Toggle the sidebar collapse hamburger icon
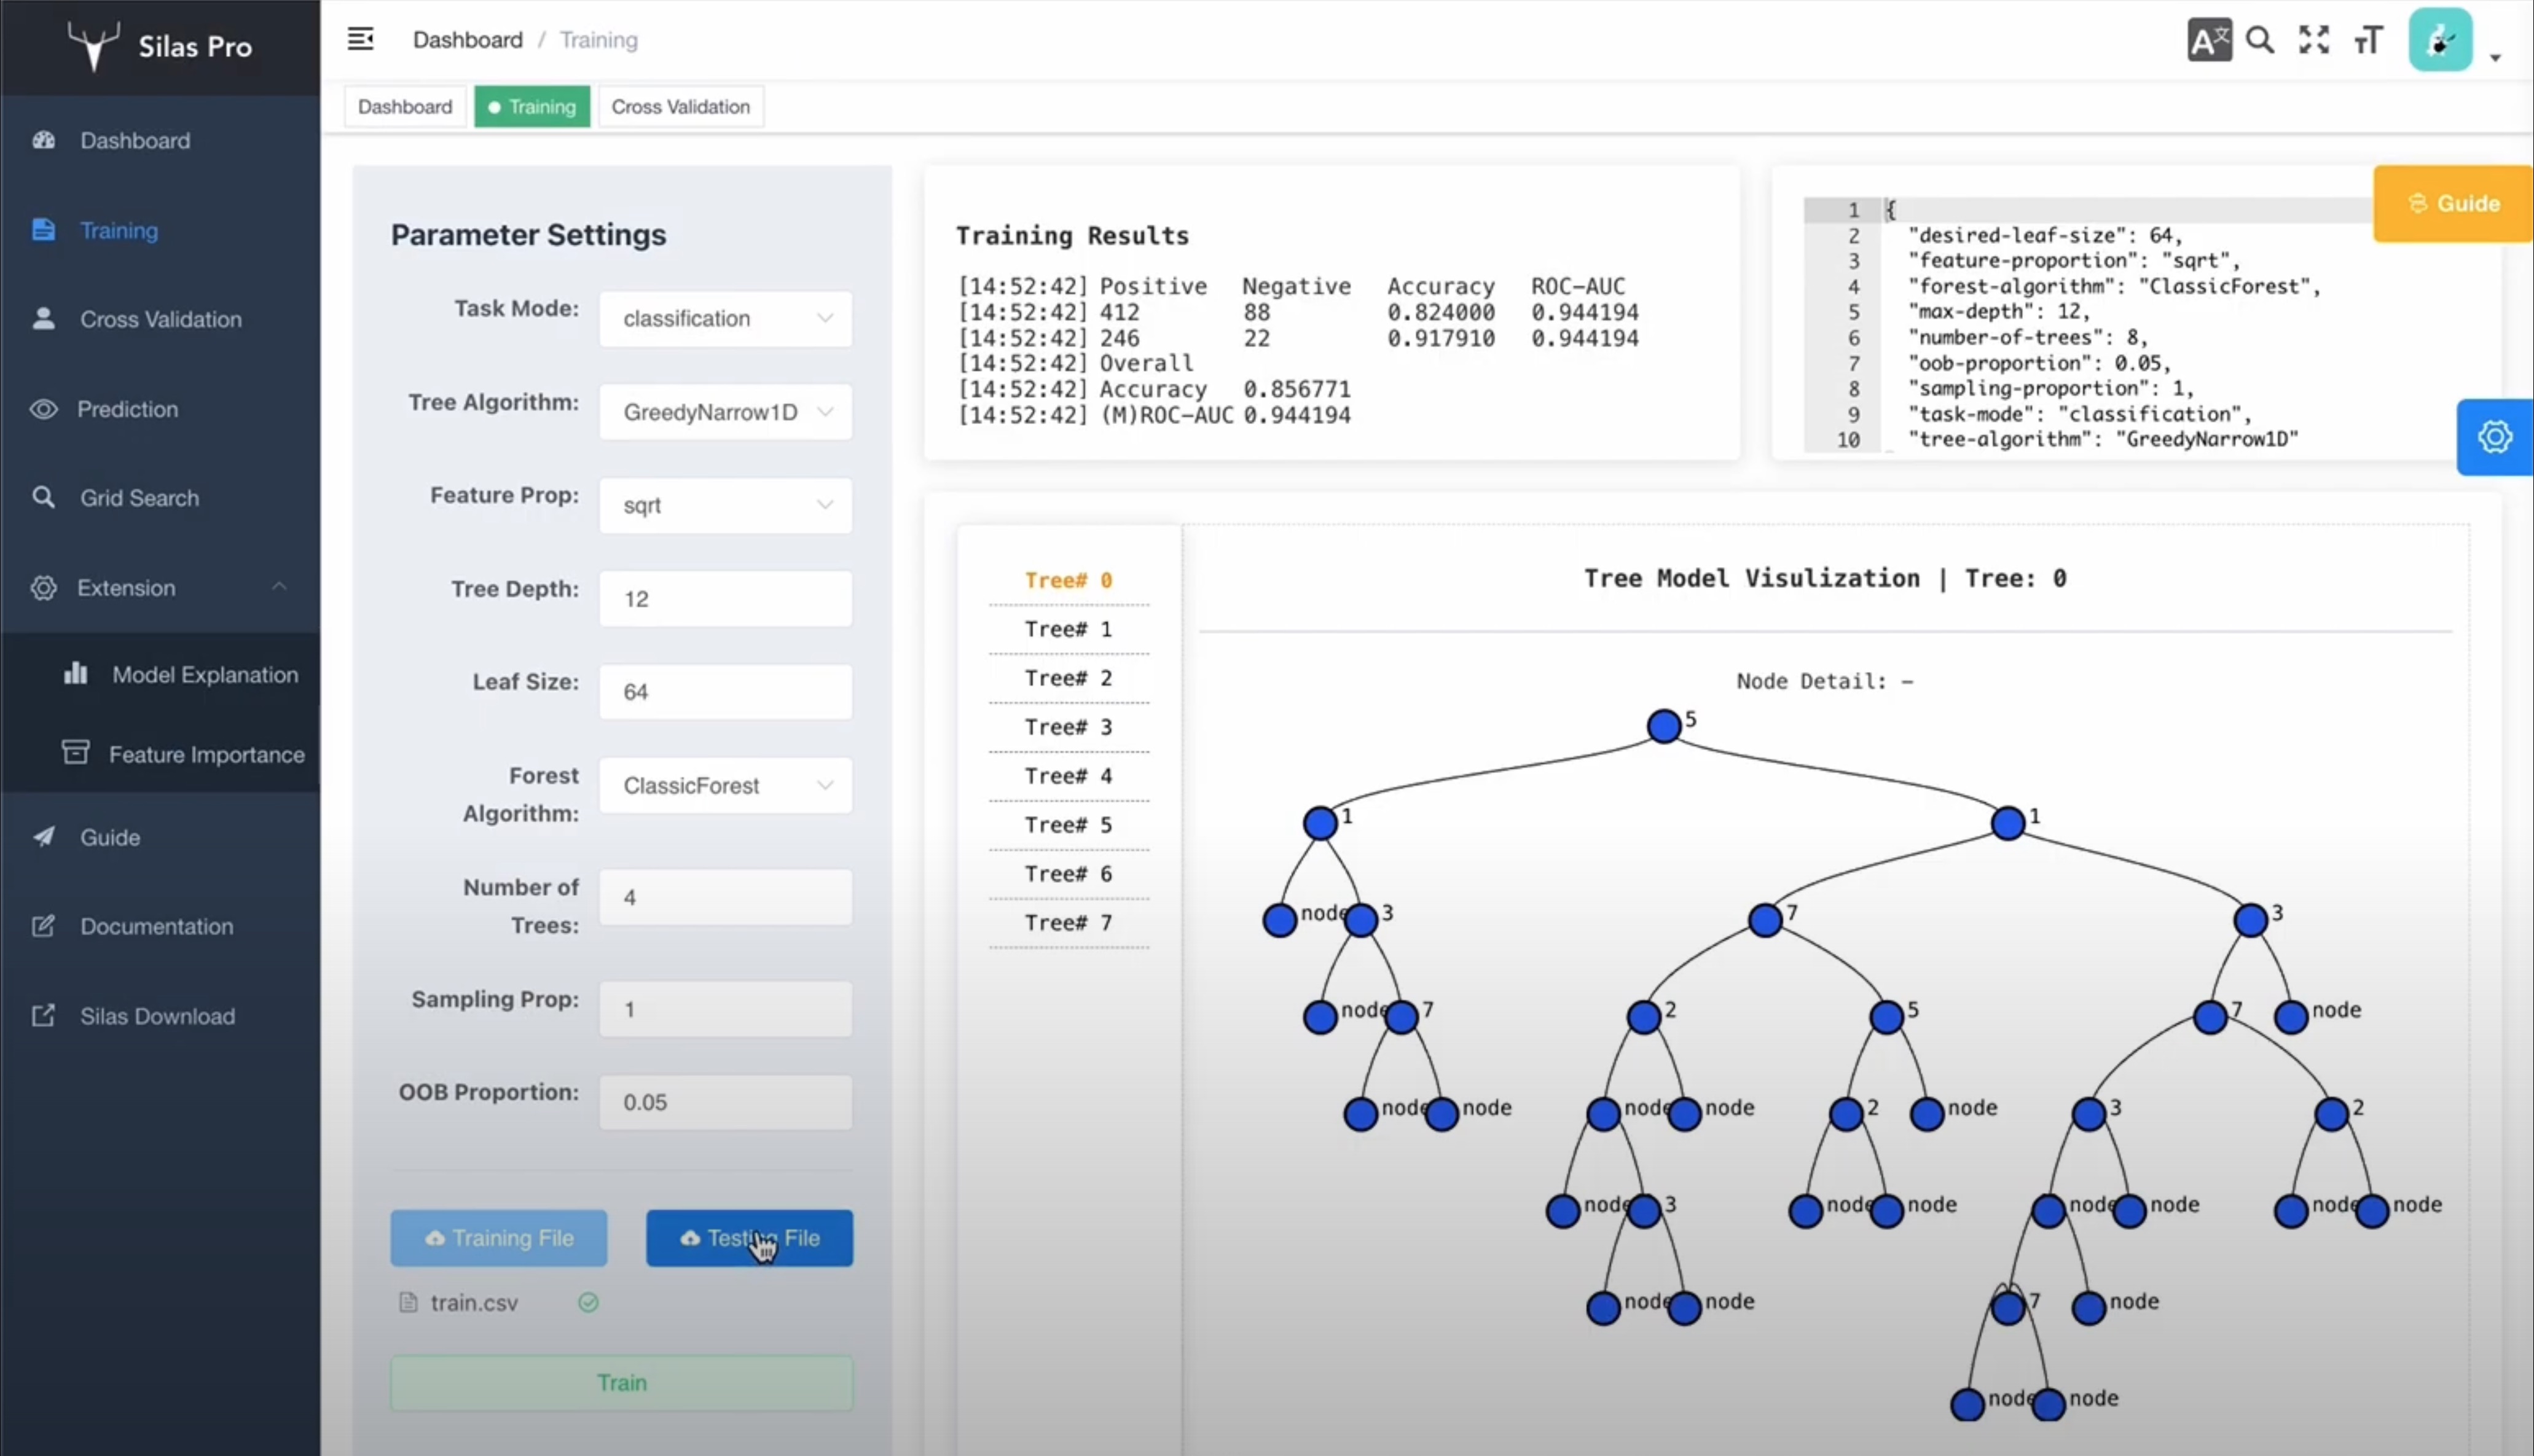 [360, 39]
